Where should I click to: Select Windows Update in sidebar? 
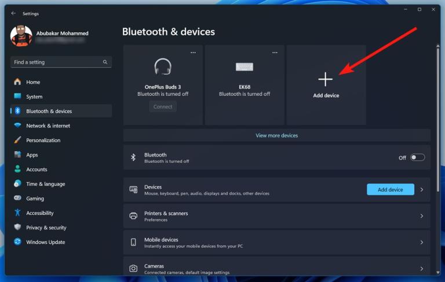(x=61, y=242)
